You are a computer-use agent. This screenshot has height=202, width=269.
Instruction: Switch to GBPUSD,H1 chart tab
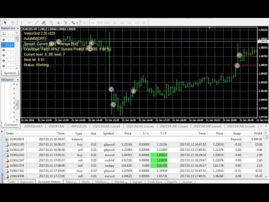pos(78,126)
